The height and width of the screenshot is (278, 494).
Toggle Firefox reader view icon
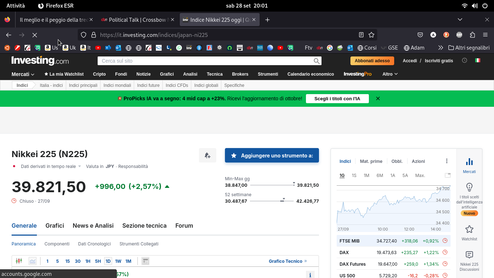point(361,35)
